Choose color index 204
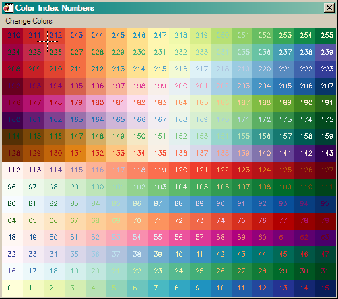The image size is (338, 299). click(x=263, y=86)
